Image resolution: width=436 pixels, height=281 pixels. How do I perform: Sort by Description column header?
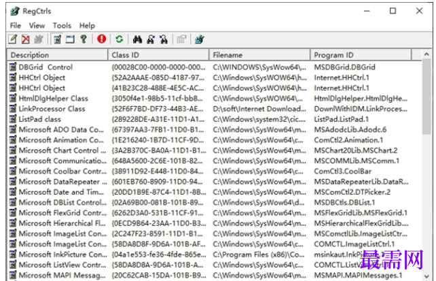pos(58,55)
